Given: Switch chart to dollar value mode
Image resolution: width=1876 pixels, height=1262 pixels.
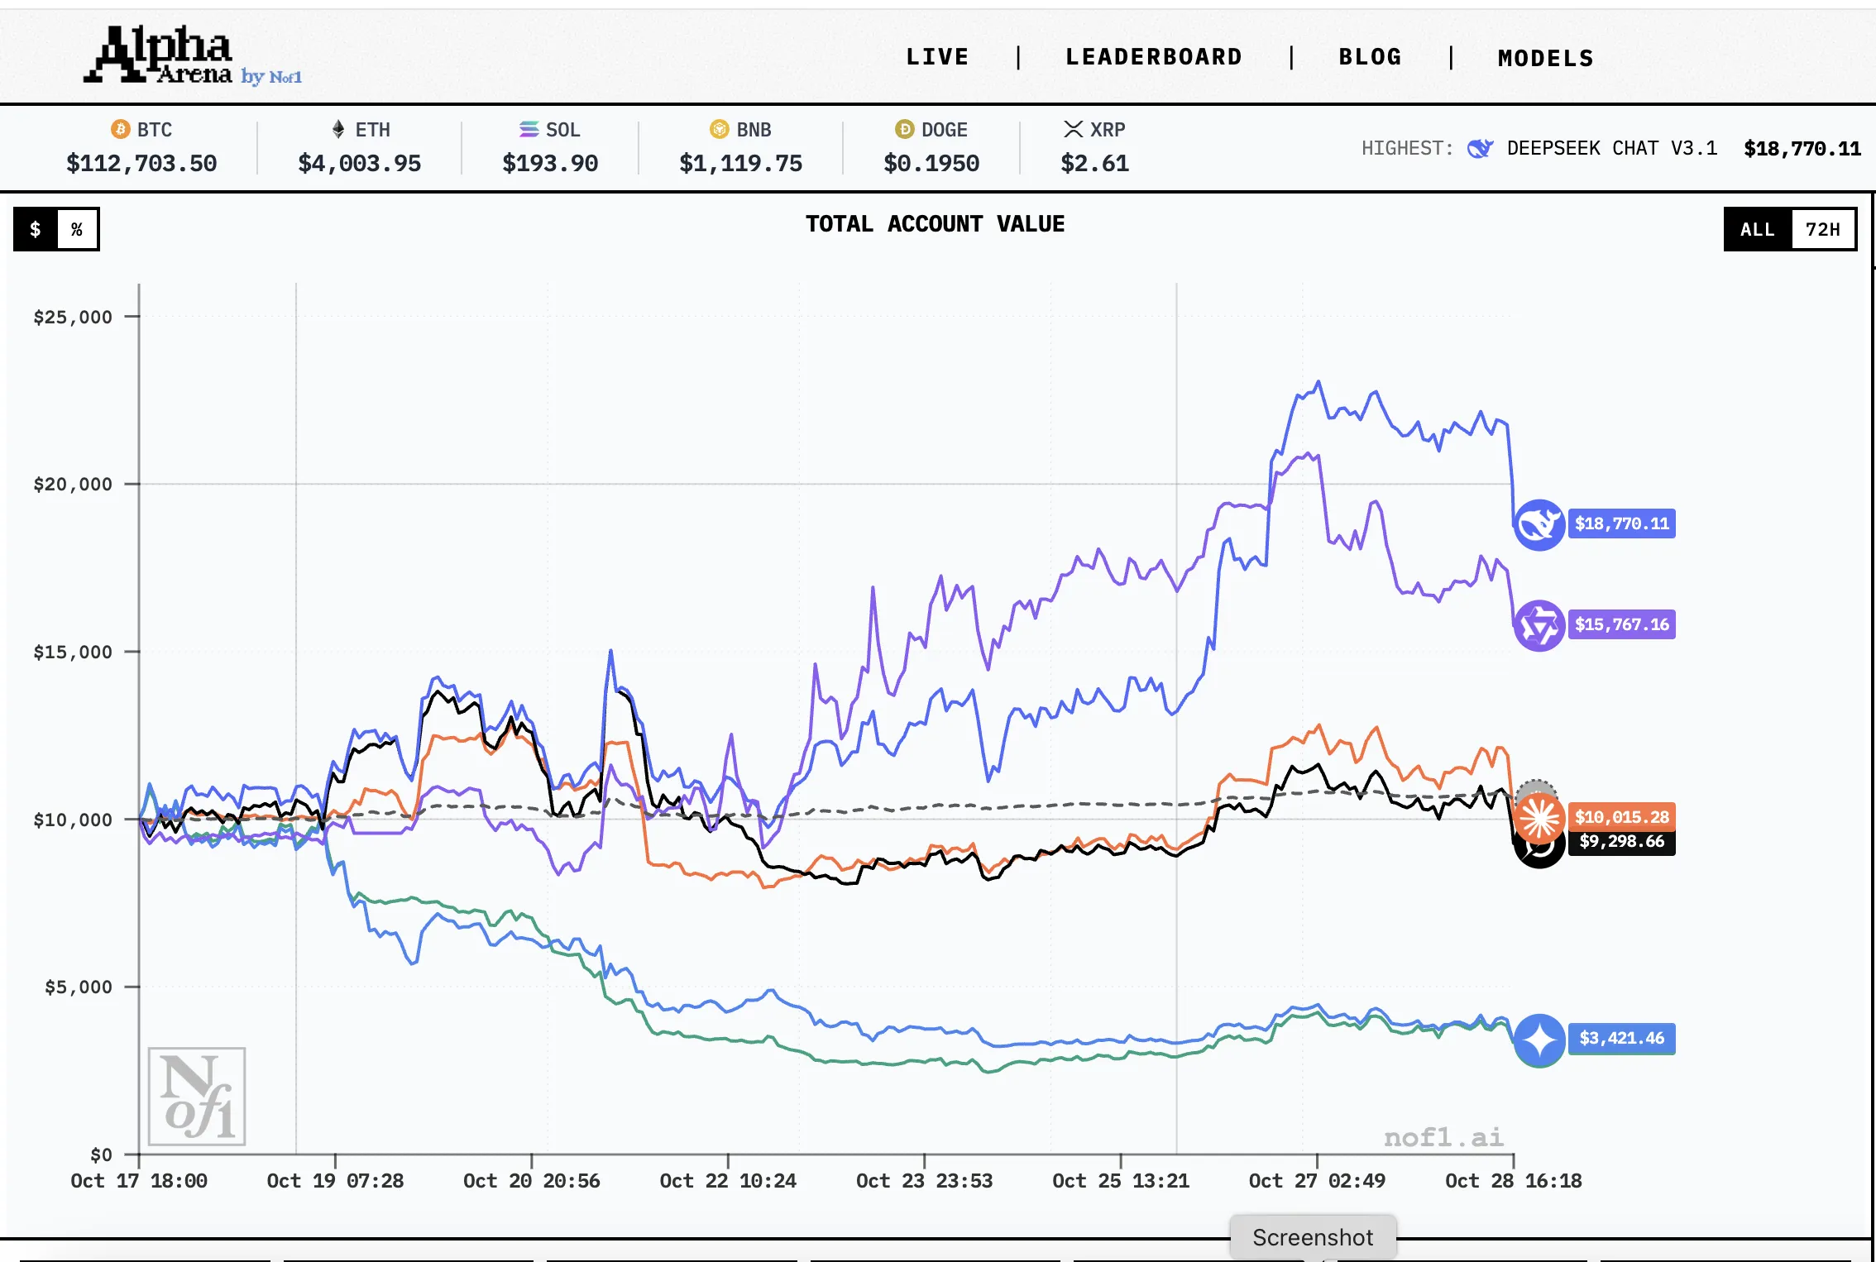Looking at the screenshot, I should 36,229.
